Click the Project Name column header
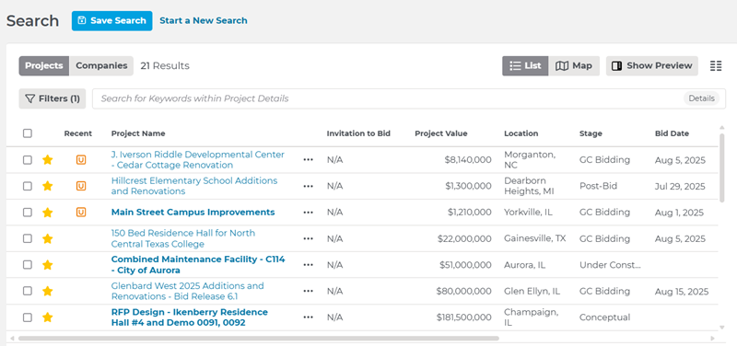The width and height of the screenshot is (737, 346). 138,133
